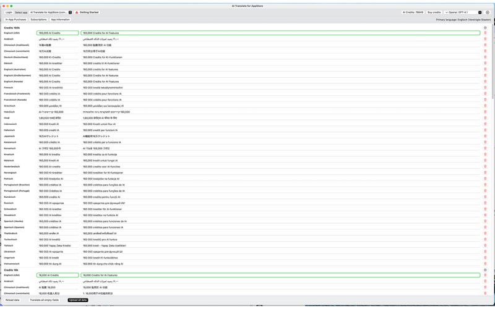The height and width of the screenshot is (309, 495).
Task: Click the 'Credits 16k' section heading
Action: [11, 270]
